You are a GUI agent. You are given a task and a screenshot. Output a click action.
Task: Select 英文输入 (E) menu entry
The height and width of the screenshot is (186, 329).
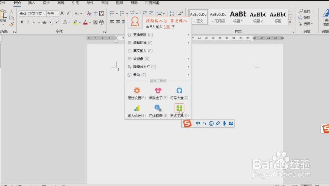click(x=158, y=51)
